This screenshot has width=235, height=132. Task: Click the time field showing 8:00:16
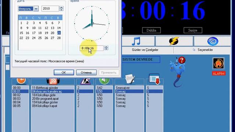pos(91,48)
